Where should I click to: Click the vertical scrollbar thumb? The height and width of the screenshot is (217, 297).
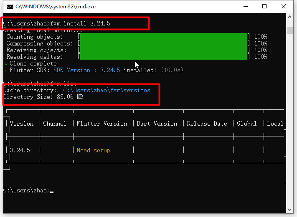(289, 30)
